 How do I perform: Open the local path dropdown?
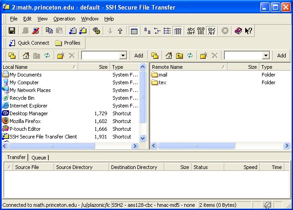[x=123, y=56]
